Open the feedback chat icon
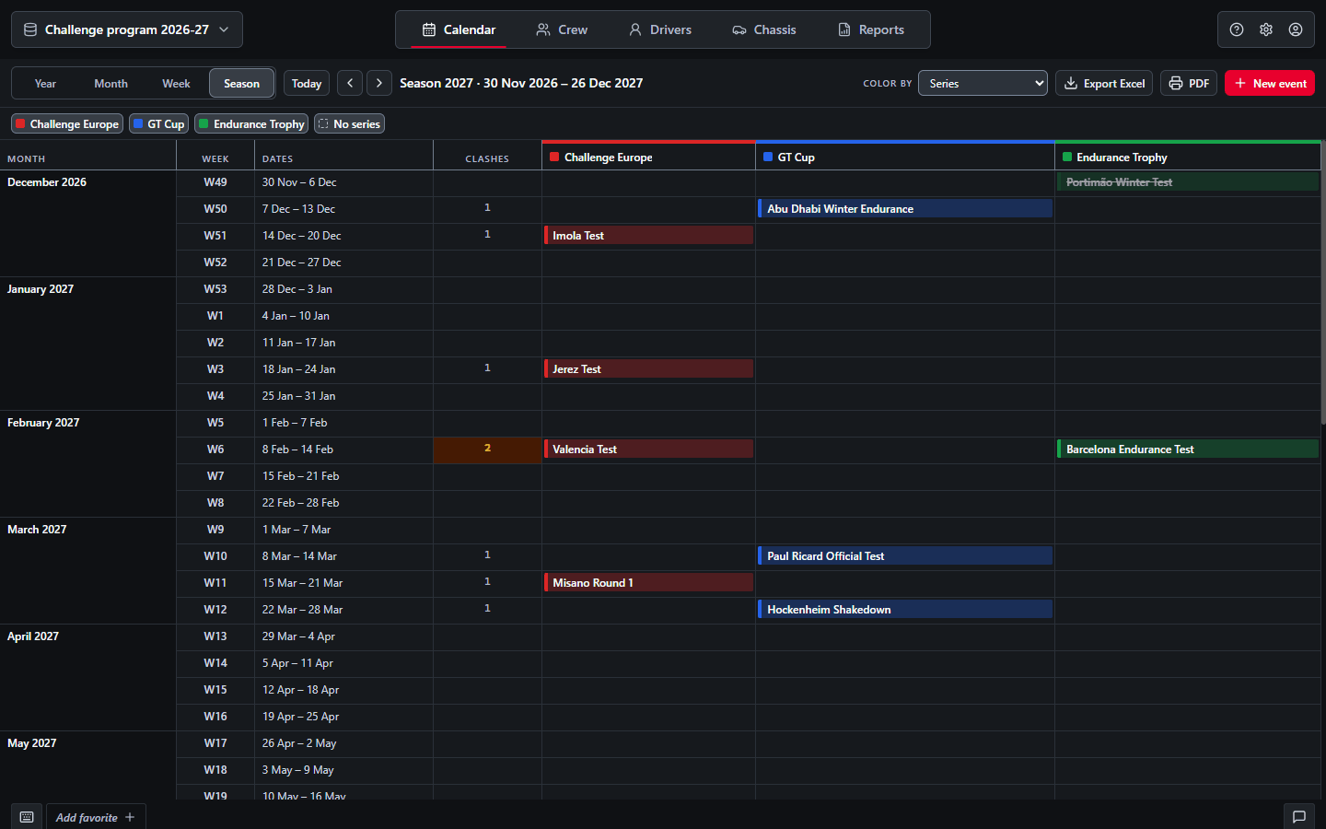Screen dimensions: 1326x829 click(x=1299, y=817)
